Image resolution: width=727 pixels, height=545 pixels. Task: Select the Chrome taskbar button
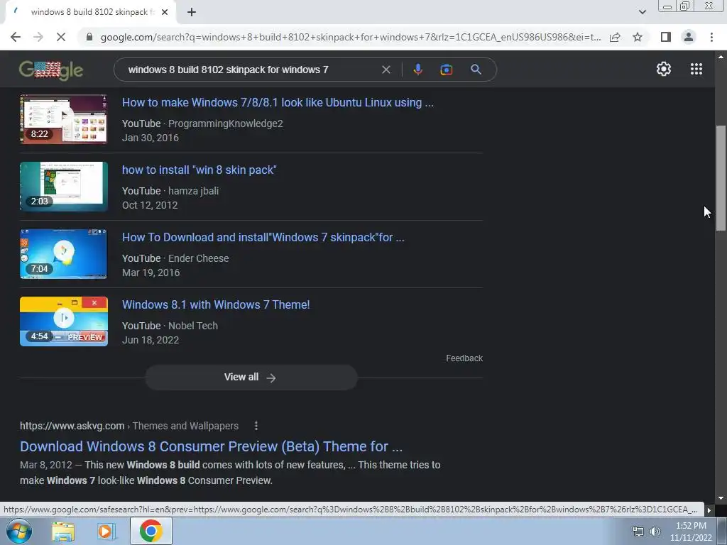tap(151, 531)
